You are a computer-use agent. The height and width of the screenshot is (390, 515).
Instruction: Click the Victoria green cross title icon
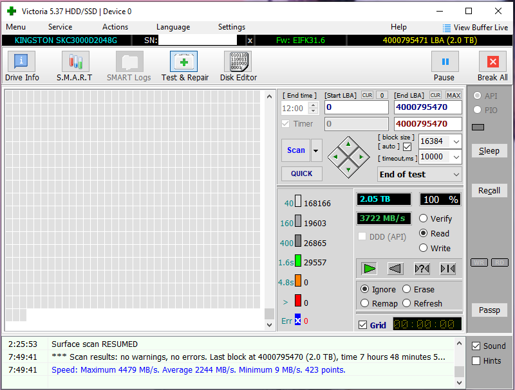(12, 11)
